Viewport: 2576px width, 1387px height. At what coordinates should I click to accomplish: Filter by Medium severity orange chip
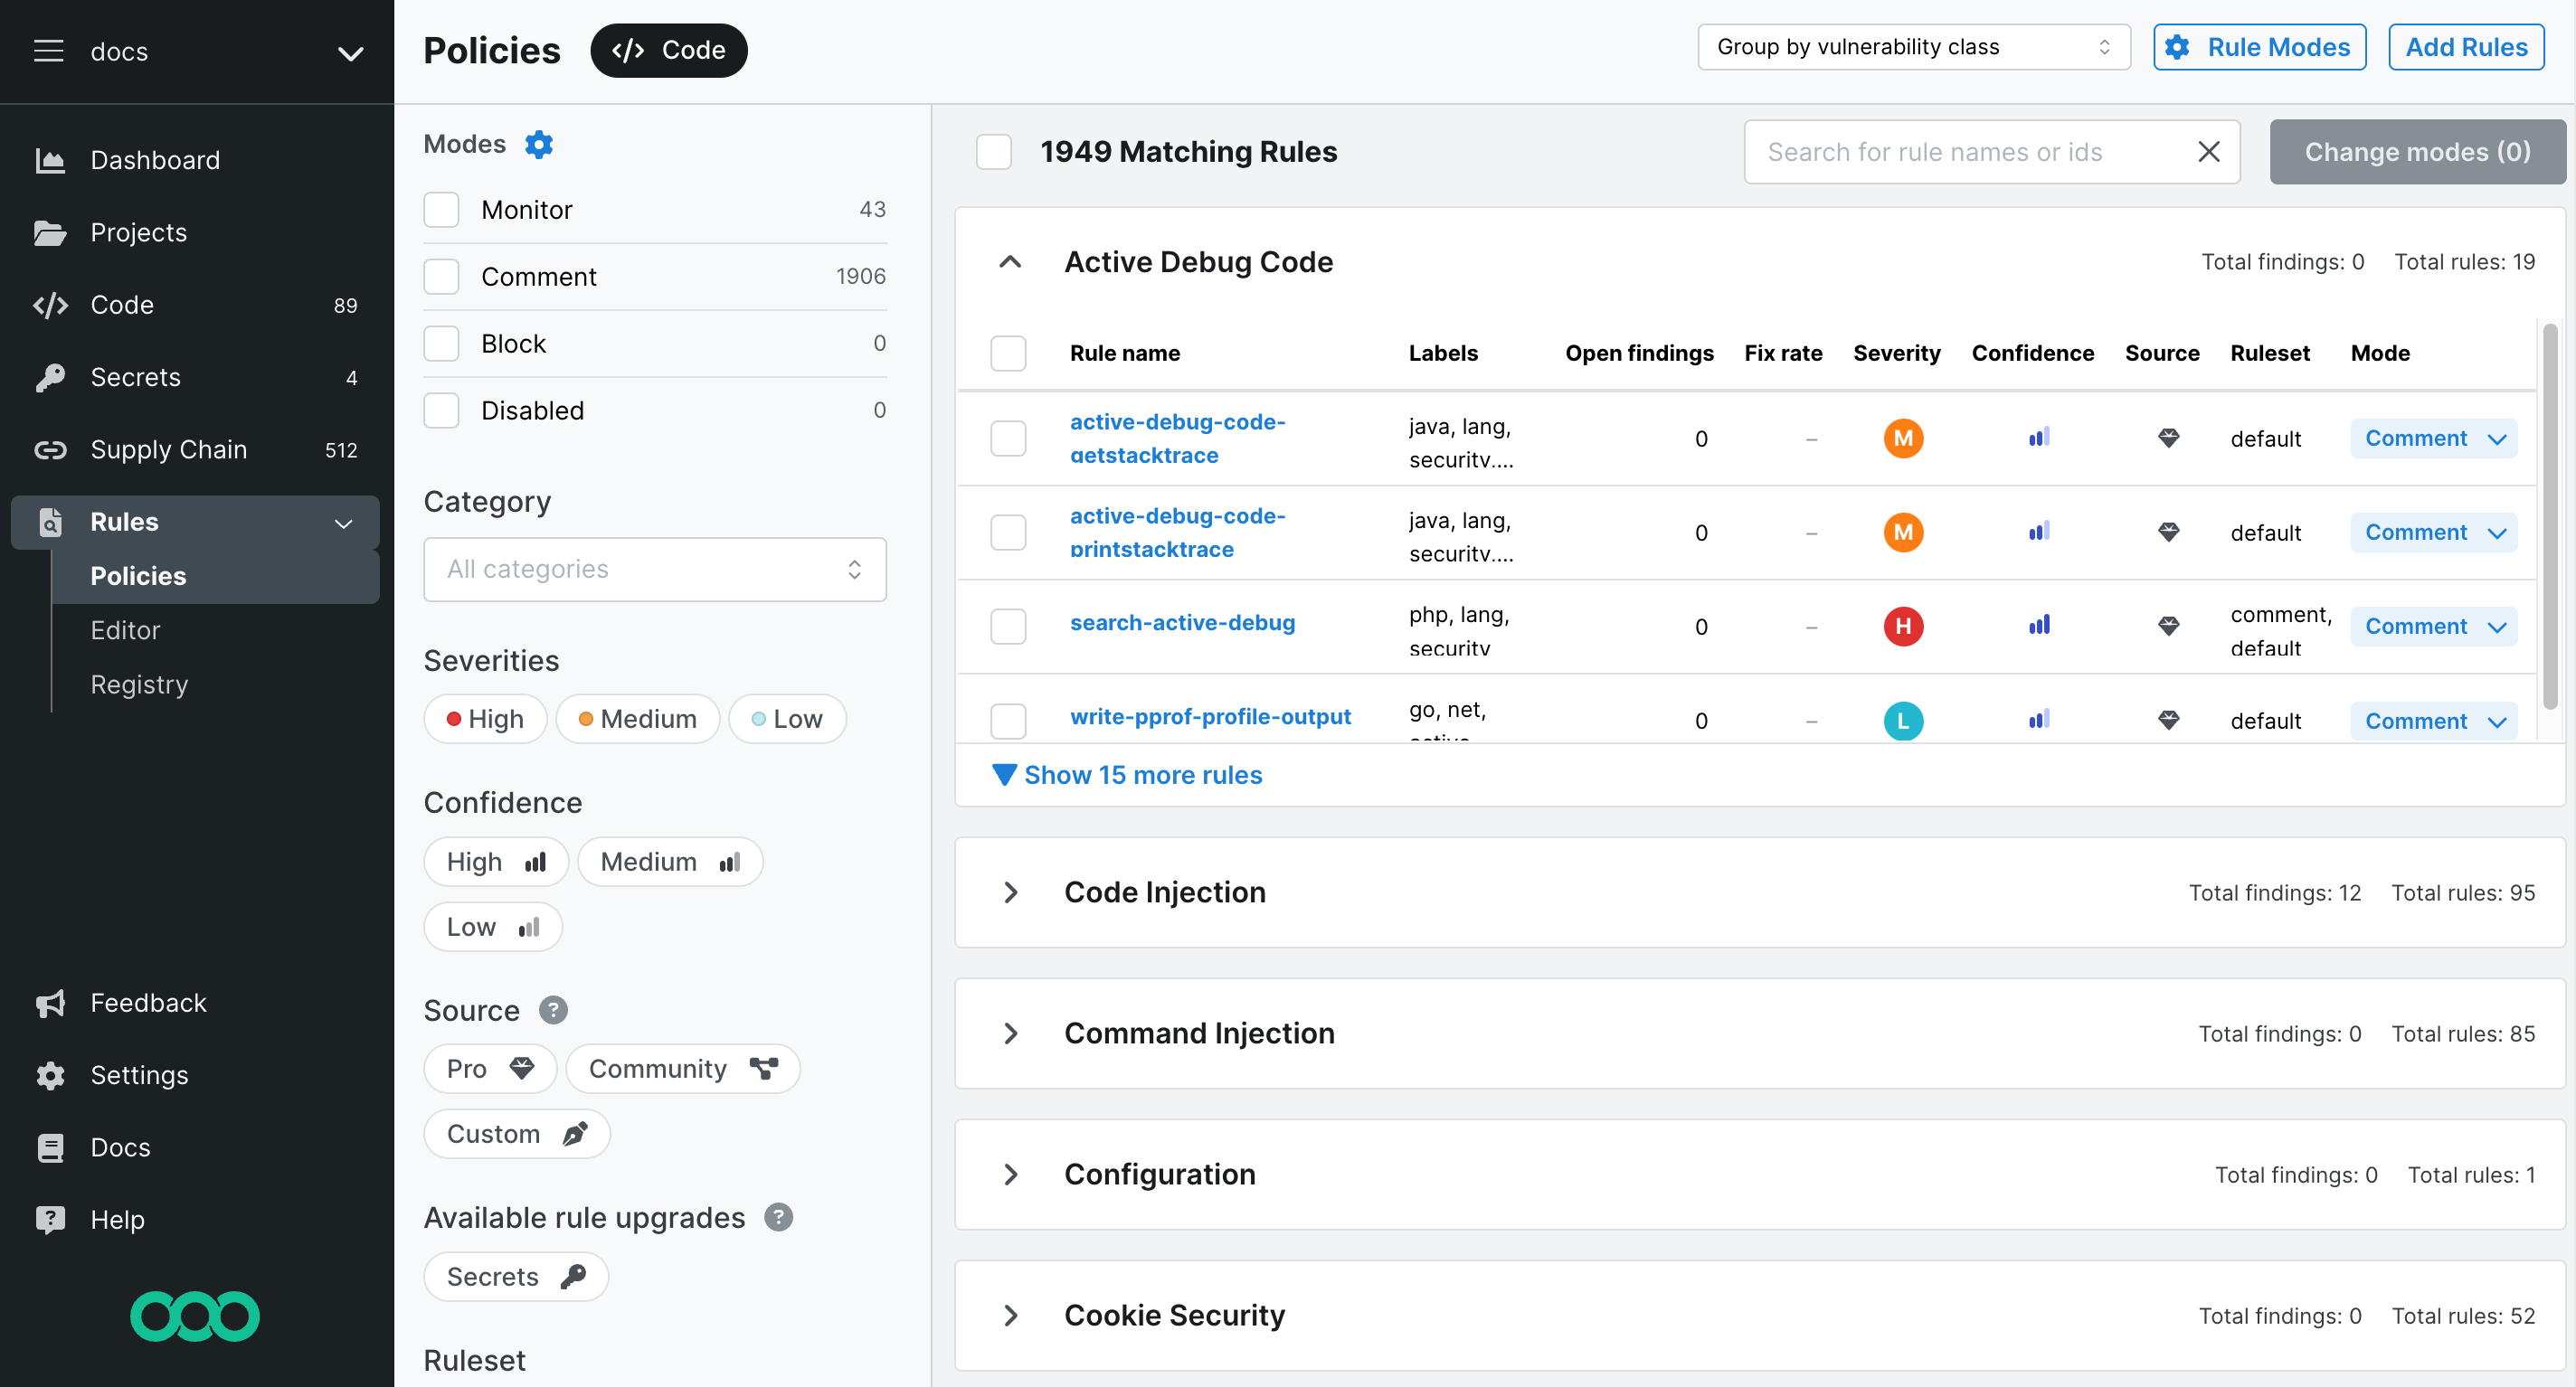pos(638,719)
